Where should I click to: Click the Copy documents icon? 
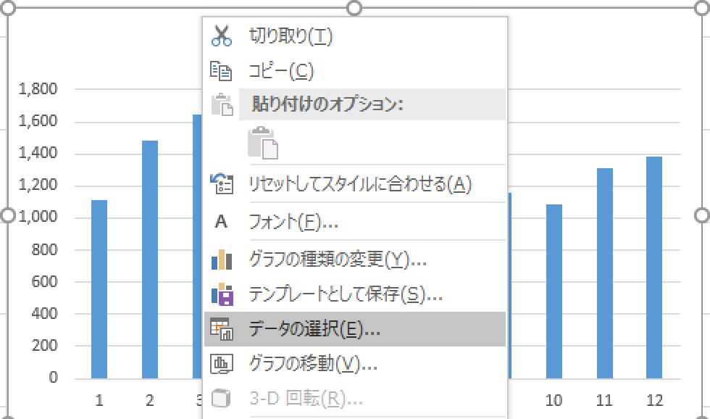[x=222, y=71]
